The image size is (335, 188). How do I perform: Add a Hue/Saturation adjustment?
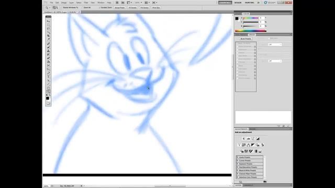click(x=244, y=145)
